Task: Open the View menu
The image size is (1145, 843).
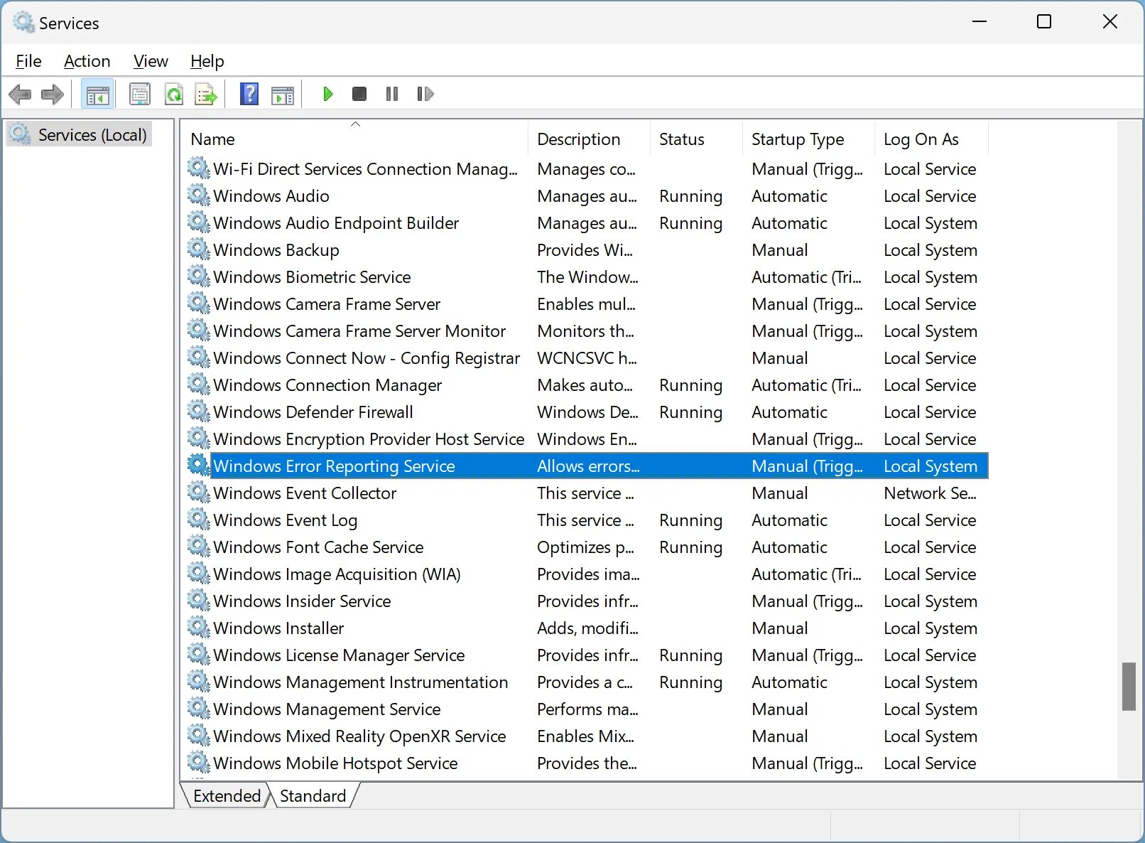Action: [151, 61]
